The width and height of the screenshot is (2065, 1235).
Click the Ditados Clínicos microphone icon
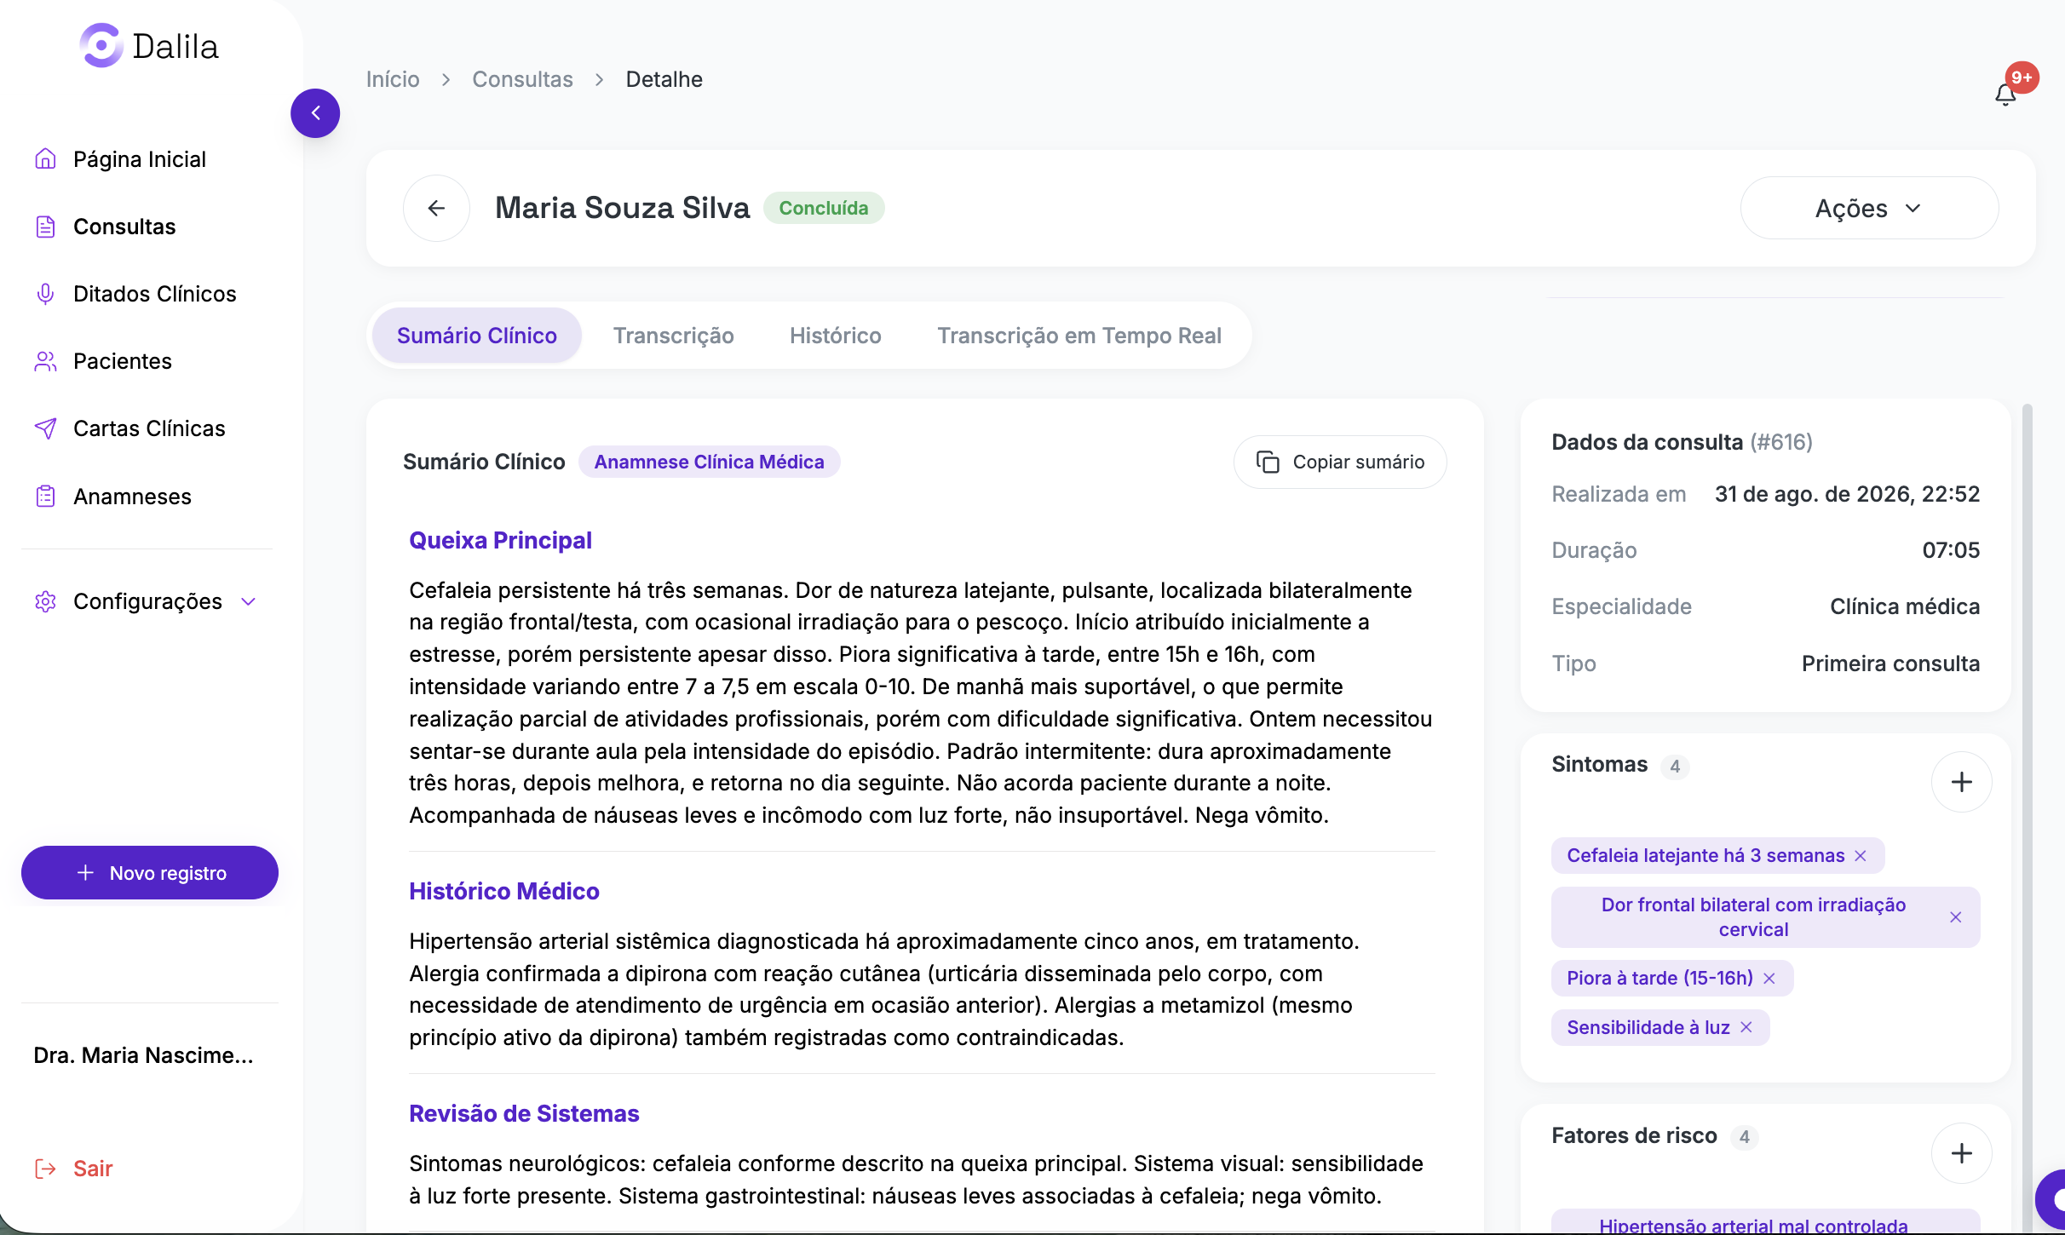pyautogui.click(x=45, y=294)
